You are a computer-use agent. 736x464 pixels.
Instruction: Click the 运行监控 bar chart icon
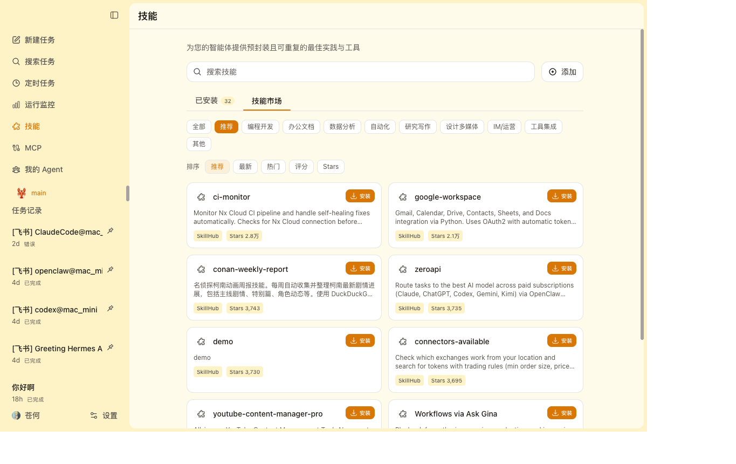point(16,105)
